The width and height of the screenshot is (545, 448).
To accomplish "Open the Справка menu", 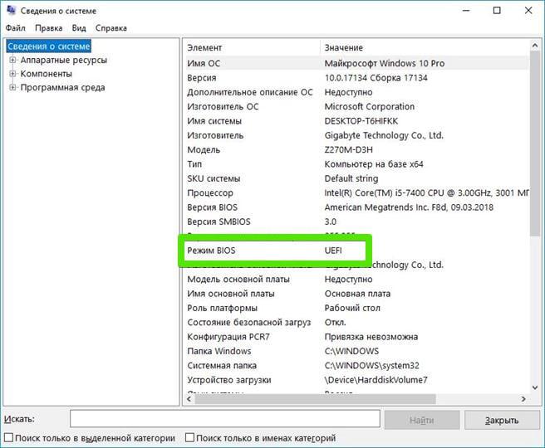I will 110,28.
